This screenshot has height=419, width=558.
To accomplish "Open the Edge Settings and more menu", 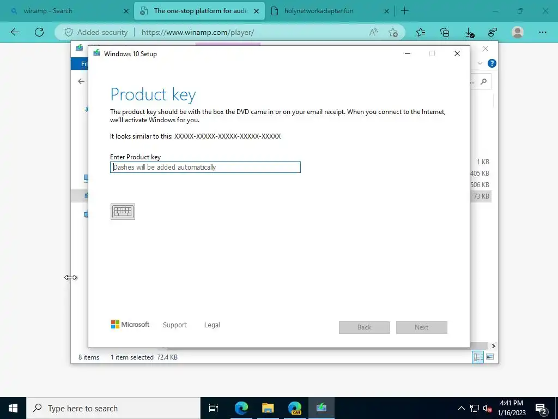I will point(542,32).
